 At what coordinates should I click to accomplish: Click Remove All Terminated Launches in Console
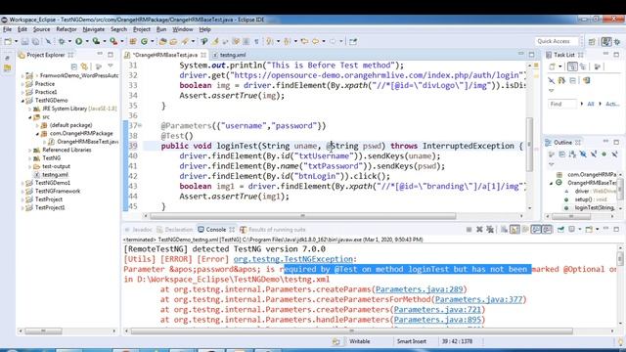(x=490, y=230)
